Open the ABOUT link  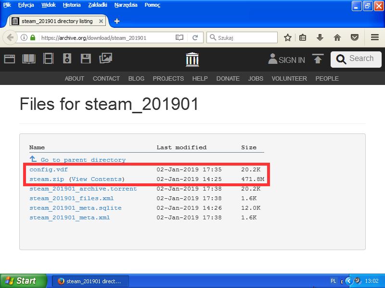coord(75,79)
